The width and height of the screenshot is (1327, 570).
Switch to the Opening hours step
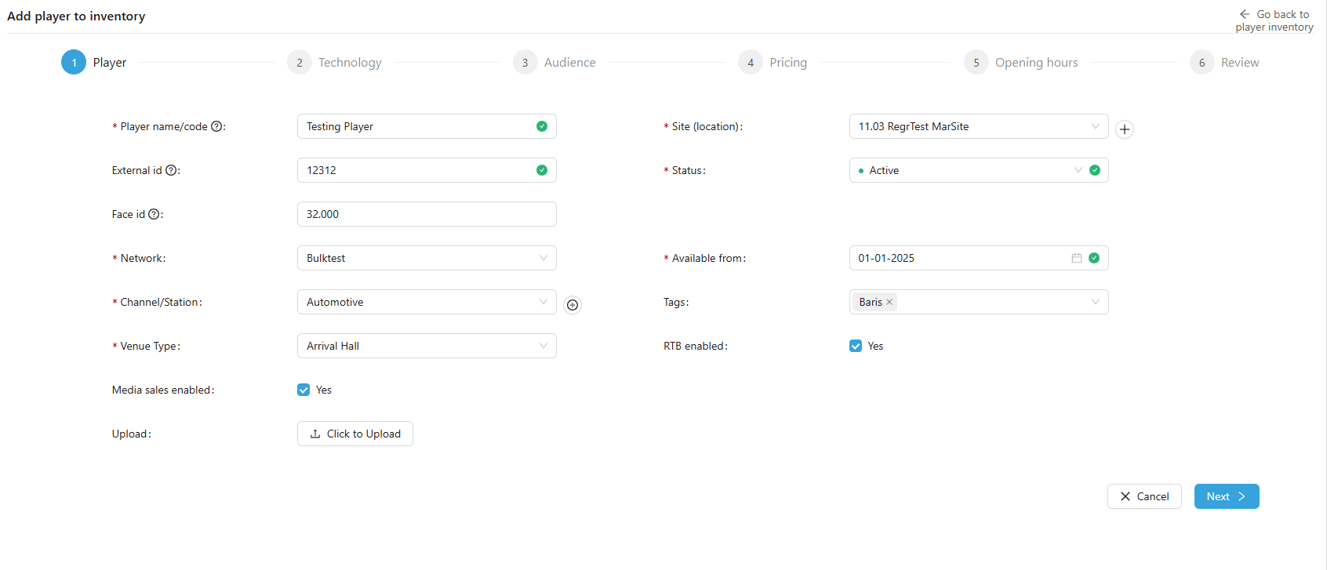1035,63
